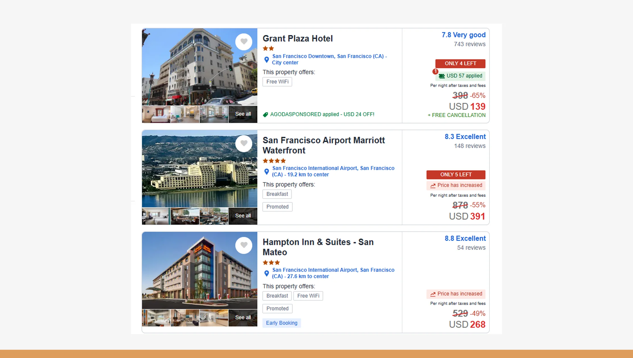
Task: Open the San Francisco Downtown City center link
Action: pyautogui.click(x=329, y=59)
